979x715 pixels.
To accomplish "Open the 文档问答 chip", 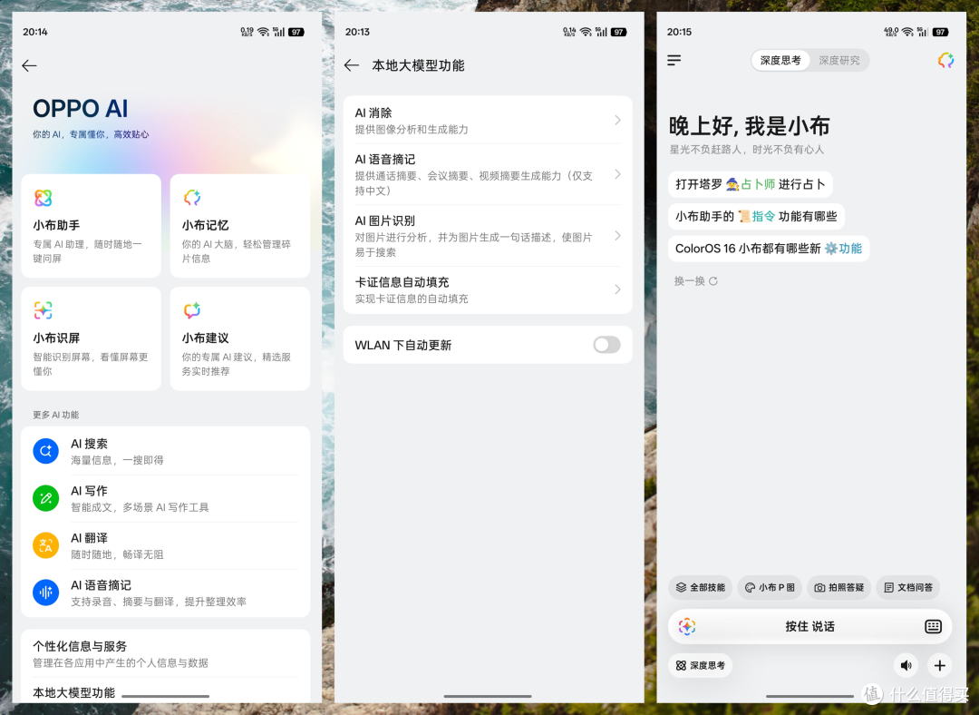I will [908, 587].
